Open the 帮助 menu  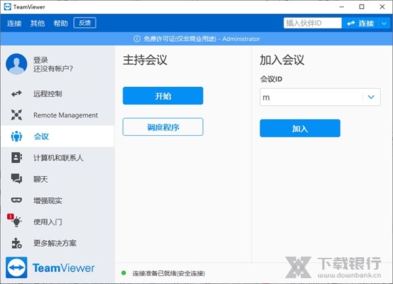pyautogui.click(x=61, y=24)
